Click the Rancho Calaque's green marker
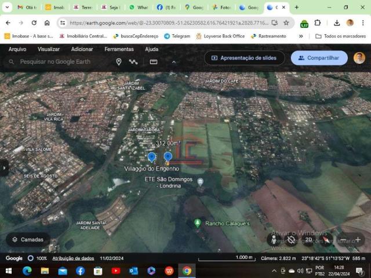371x278 pixels. coord(197,223)
